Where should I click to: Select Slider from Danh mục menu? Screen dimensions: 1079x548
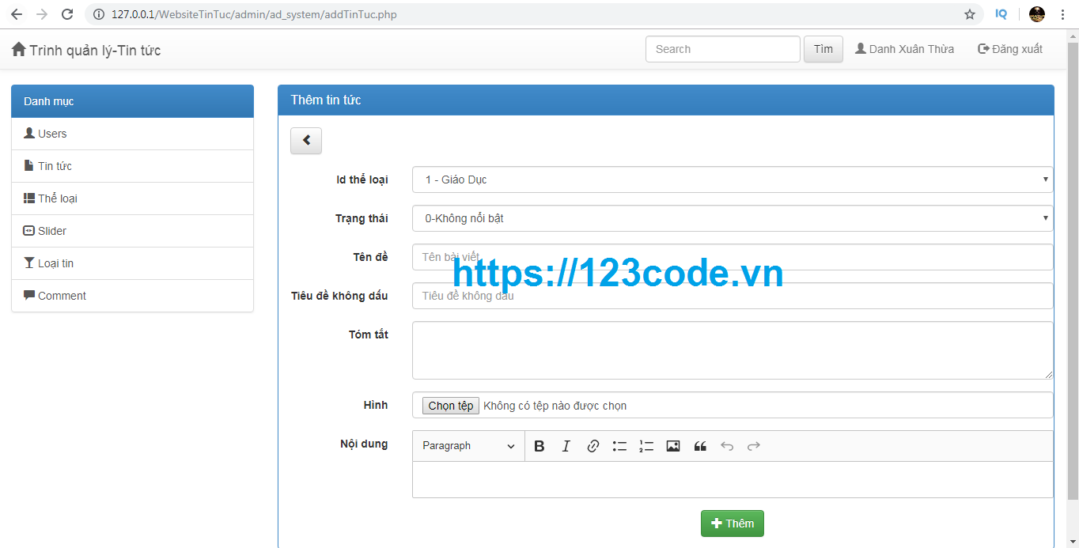pyautogui.click(x=52, y=231)
